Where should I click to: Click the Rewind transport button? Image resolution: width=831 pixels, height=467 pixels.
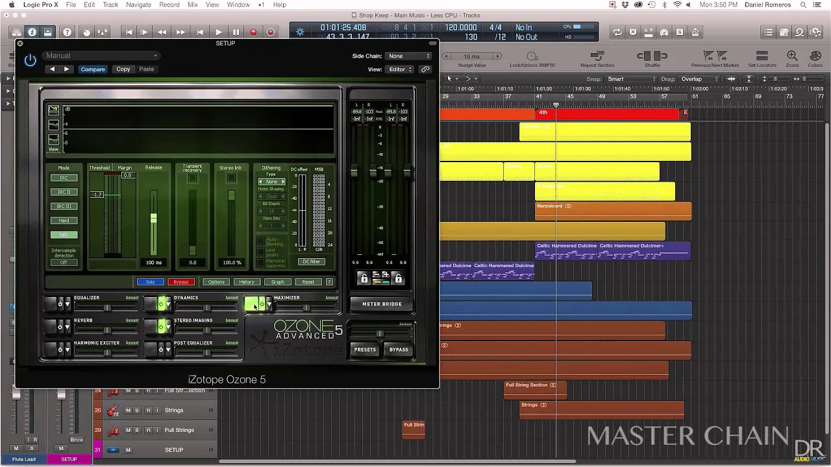coord(162,32)
